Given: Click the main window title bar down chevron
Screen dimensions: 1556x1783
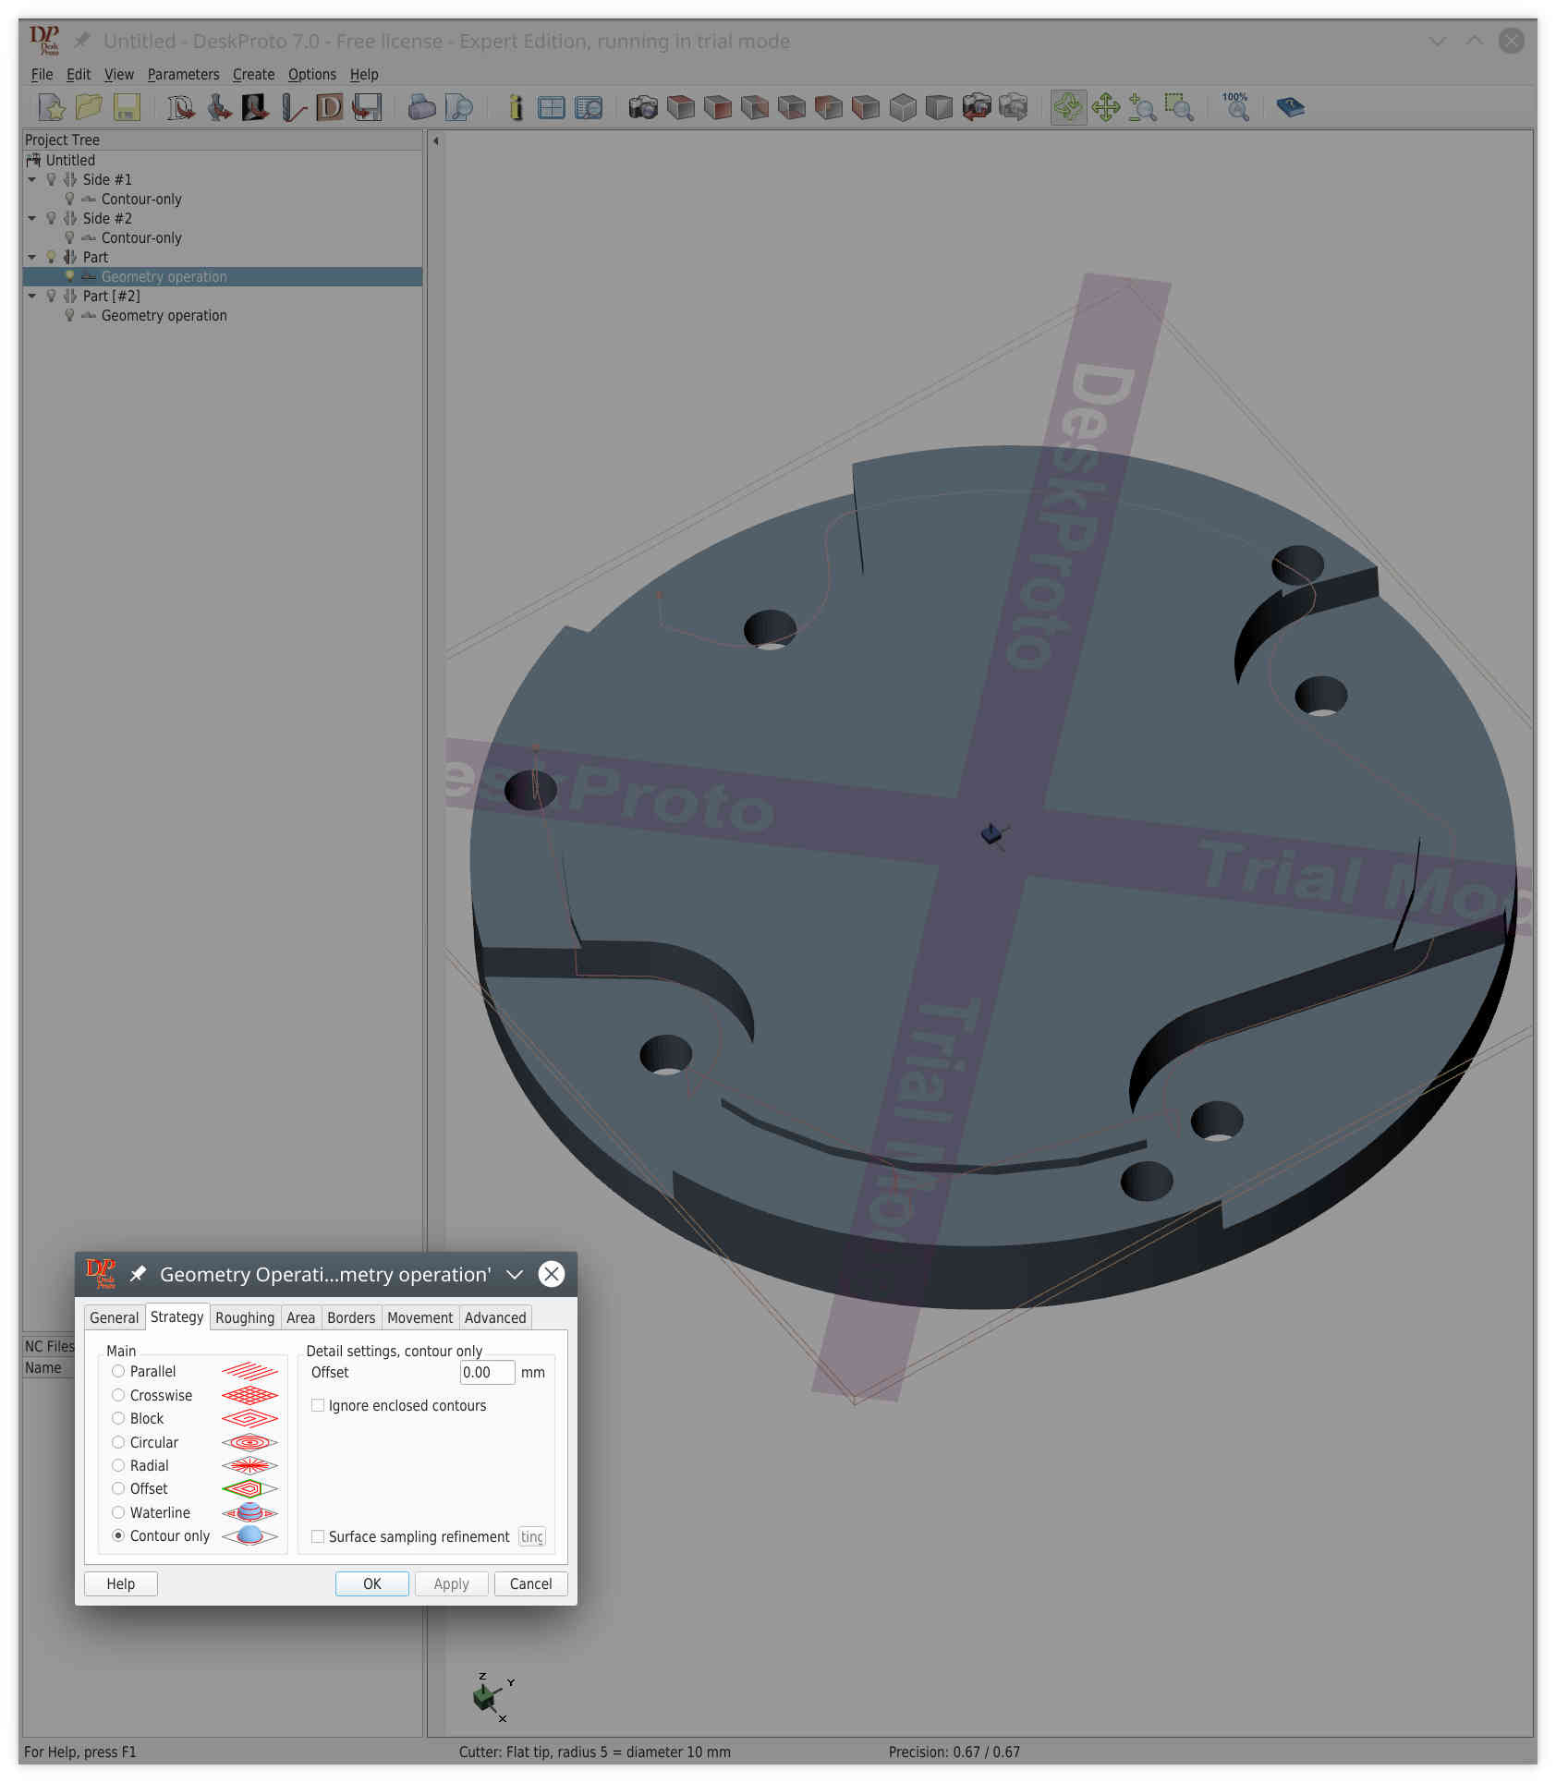Looking at the screenshot, I should click(1438, 41).
